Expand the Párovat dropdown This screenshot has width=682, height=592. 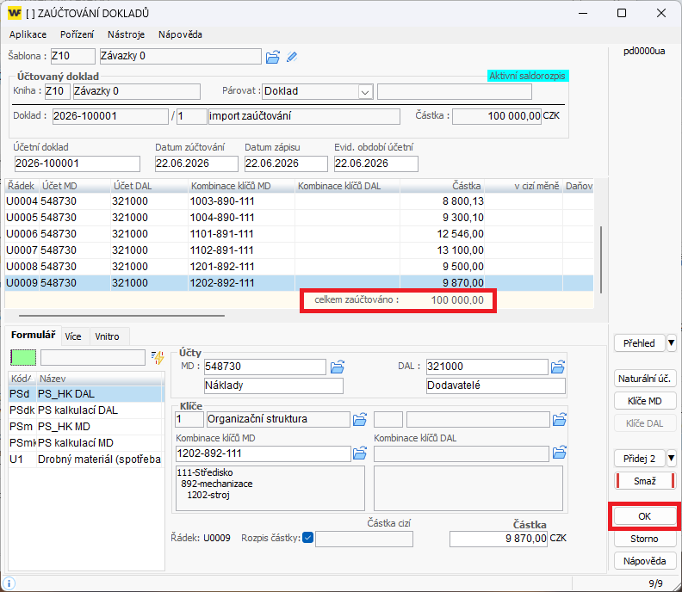click(365, 92)
